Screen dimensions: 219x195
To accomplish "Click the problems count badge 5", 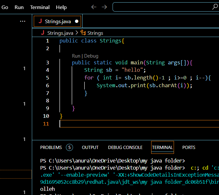I will click(69, 147).
